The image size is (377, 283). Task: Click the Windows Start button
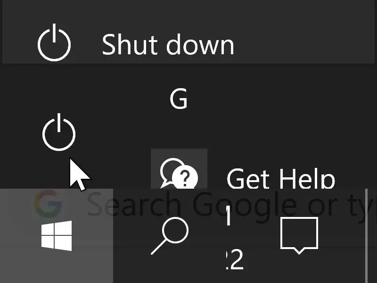(x=57, y=236)
